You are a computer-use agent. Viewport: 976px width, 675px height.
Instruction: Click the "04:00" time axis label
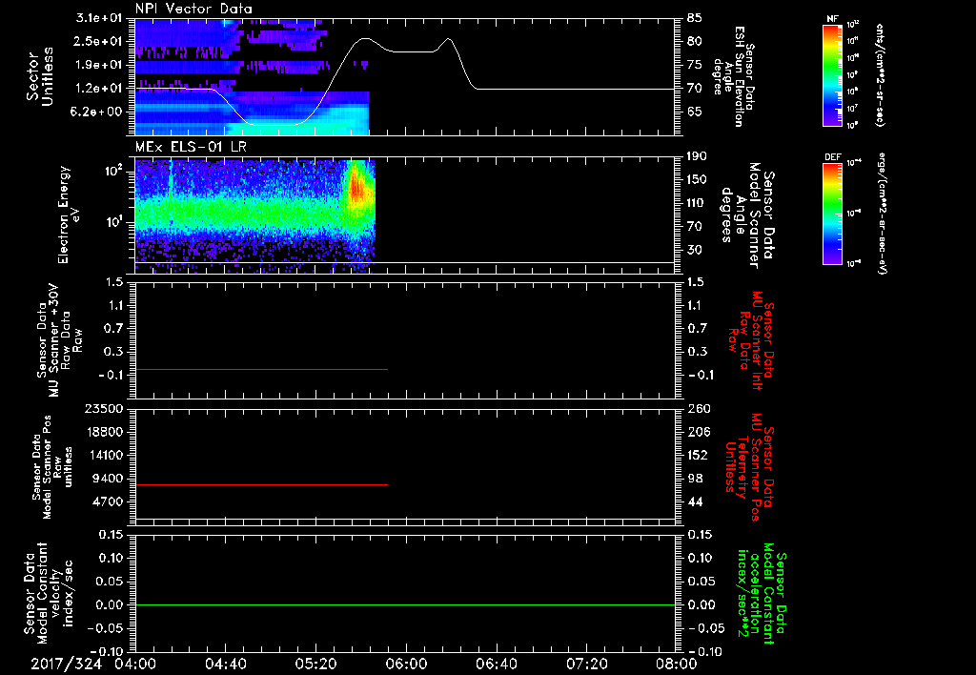coord(135,664)
